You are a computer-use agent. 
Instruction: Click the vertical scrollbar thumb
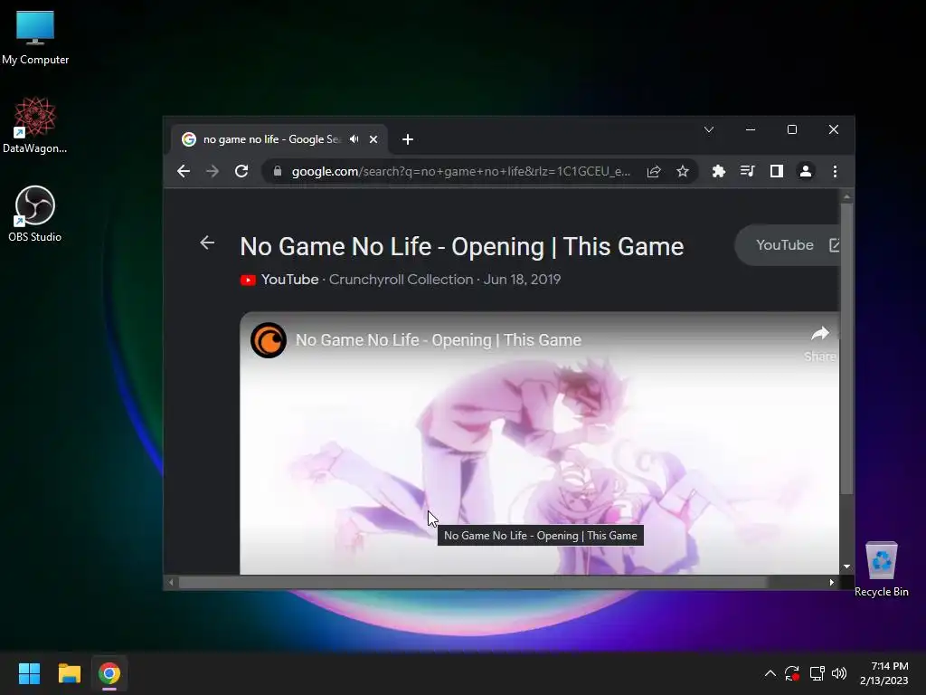pos(846,348)
